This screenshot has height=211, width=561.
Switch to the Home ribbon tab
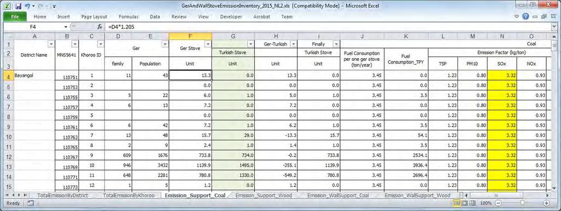[x=39, y=17]
